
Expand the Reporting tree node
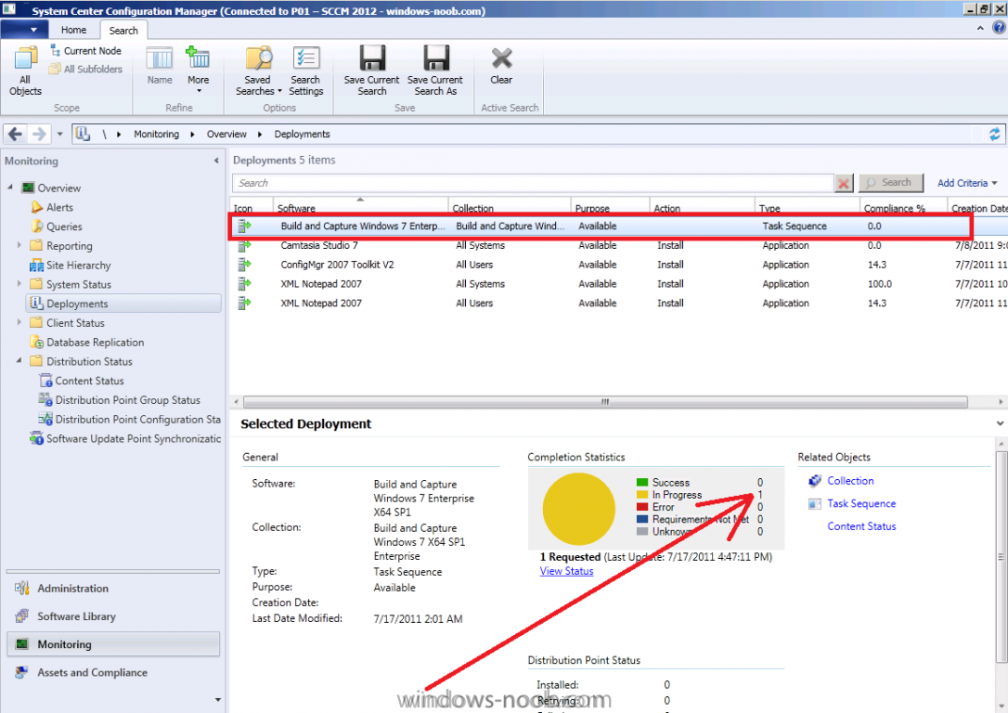pos(19,245)
